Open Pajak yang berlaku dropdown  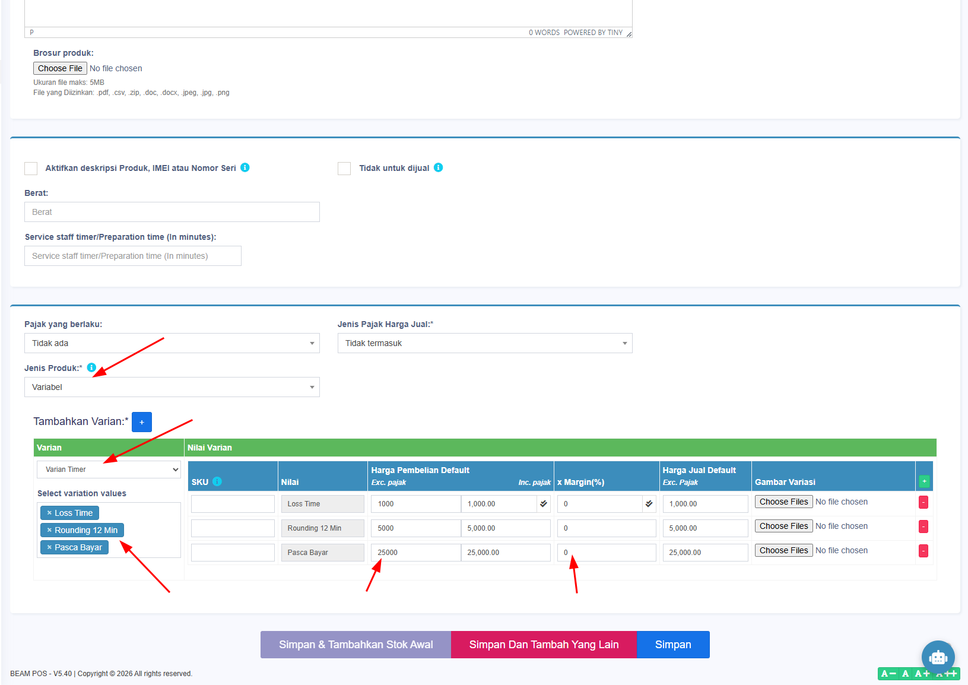172,343
